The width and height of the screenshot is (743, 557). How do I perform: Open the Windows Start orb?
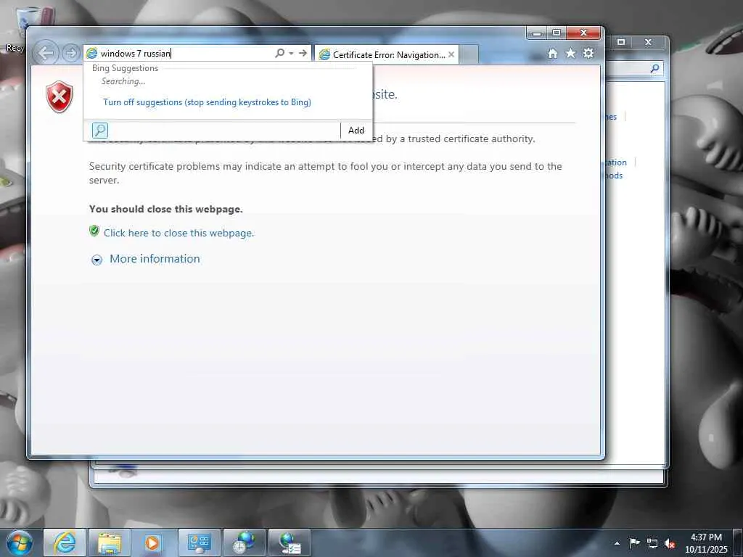(x=20, y=542)
